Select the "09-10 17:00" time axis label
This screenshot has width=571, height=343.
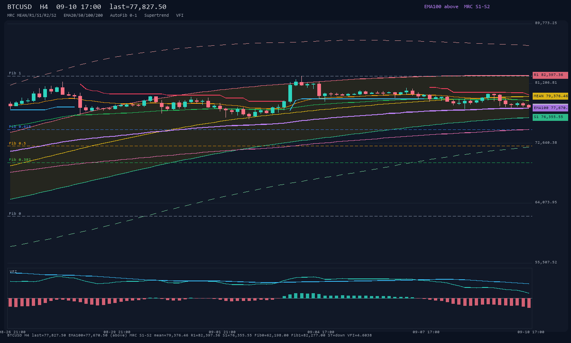[x=531, y=332]
